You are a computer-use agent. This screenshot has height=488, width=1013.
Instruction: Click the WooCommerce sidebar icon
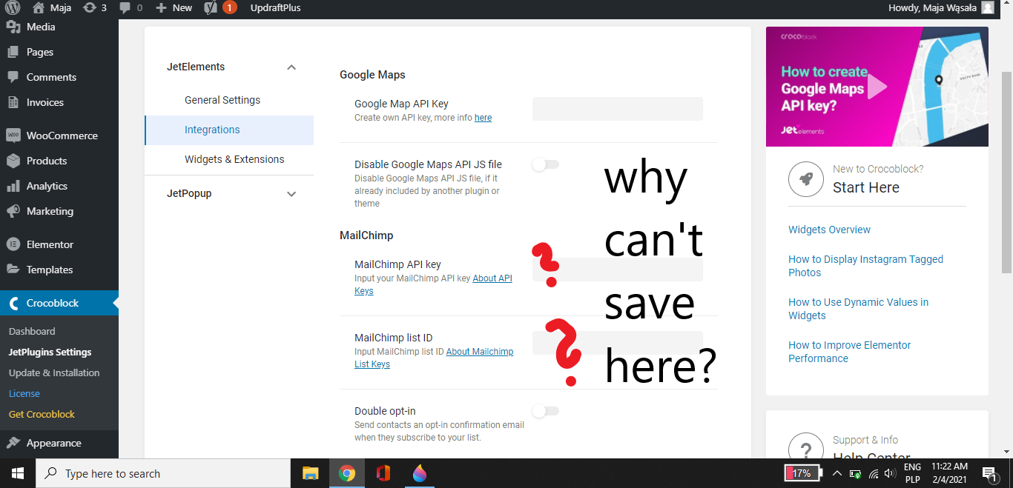(x=13, y=136)
